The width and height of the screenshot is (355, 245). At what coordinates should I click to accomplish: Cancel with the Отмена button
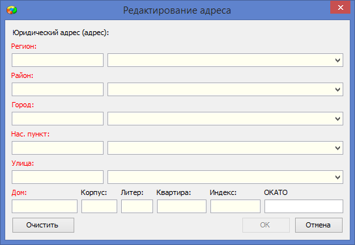click(319, 225)
